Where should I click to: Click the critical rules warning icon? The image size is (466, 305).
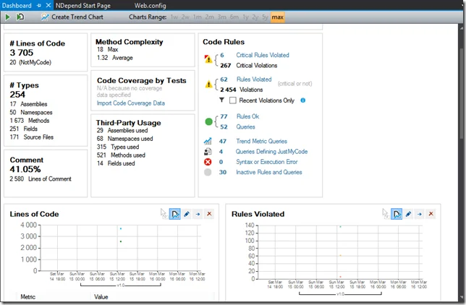coord(208,59)
